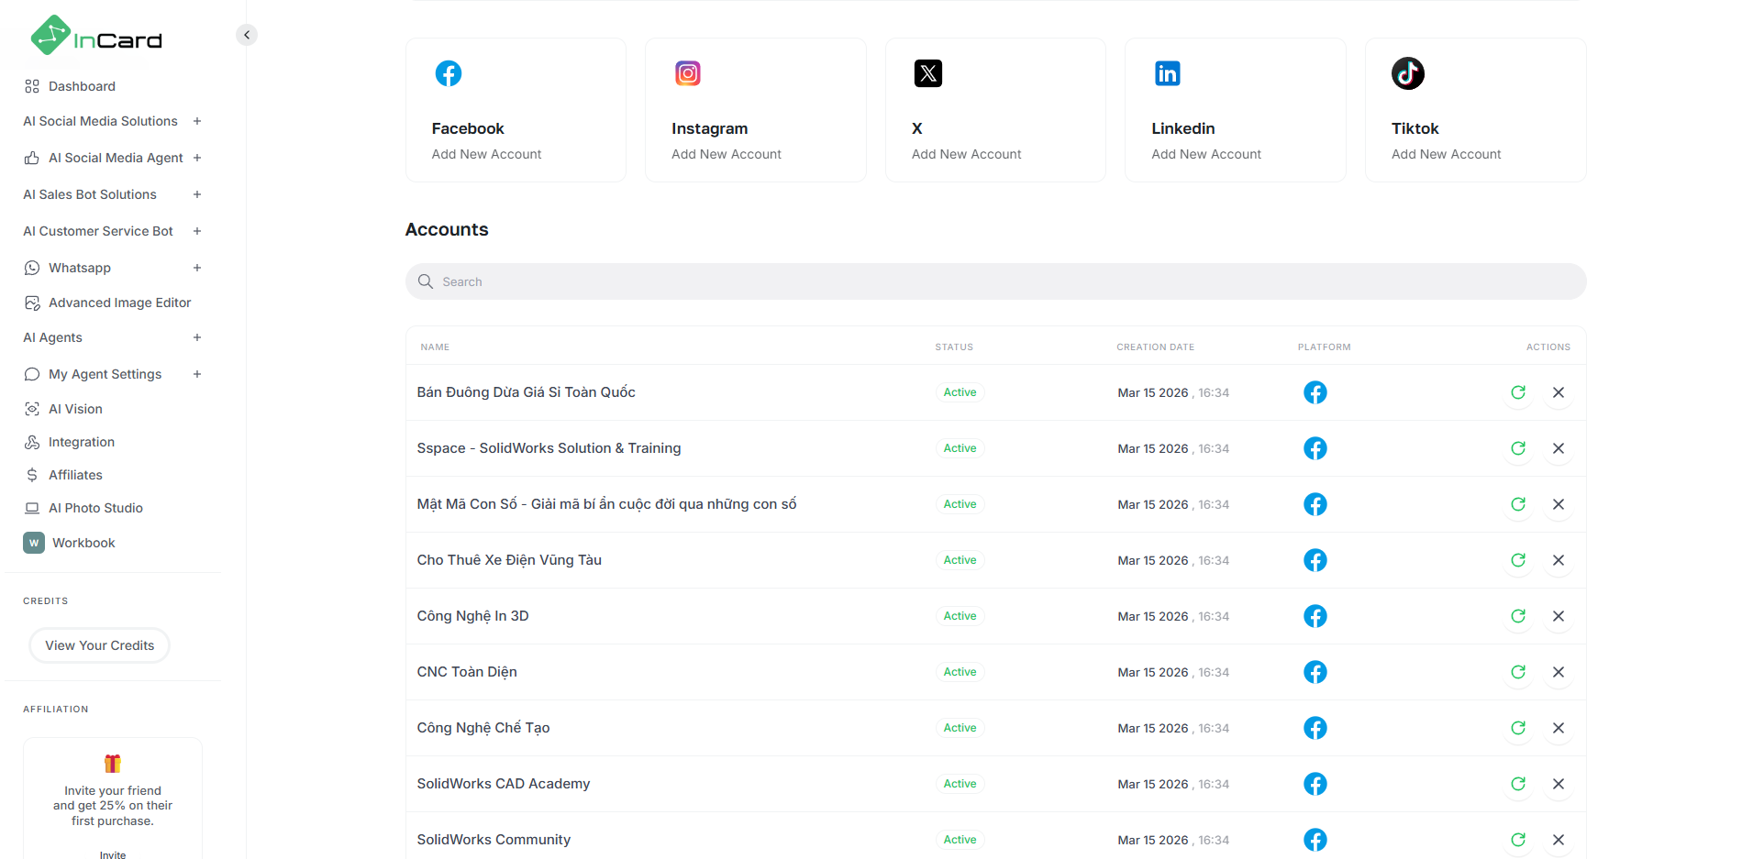Image resolution: width=1742 pixels, height=859 pixels.
Task: Click the accounts Search field
Action: pos(995,281)
